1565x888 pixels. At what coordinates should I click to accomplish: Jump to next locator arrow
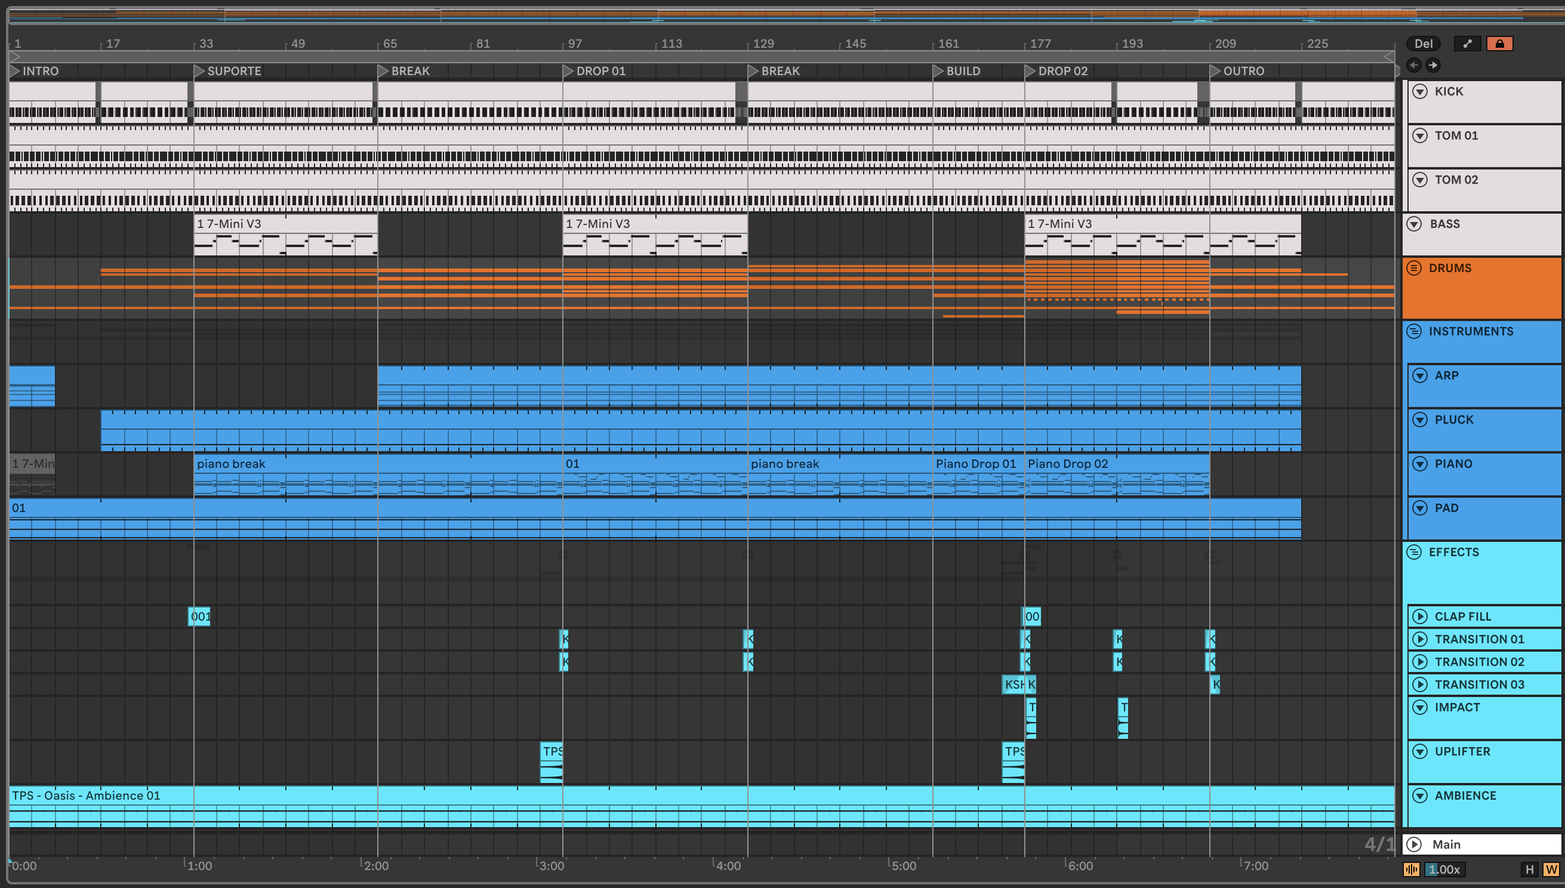[1432, 64]
